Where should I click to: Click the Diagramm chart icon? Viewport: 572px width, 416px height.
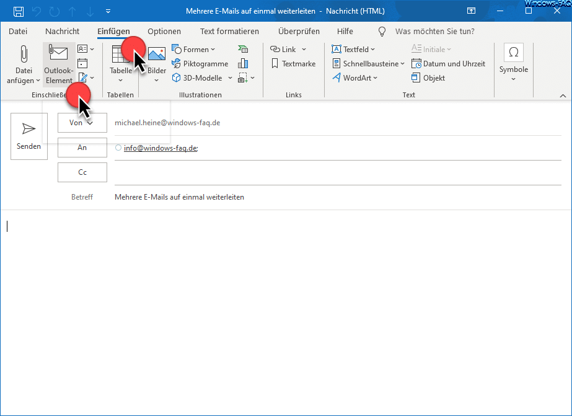tap(243, 63)
